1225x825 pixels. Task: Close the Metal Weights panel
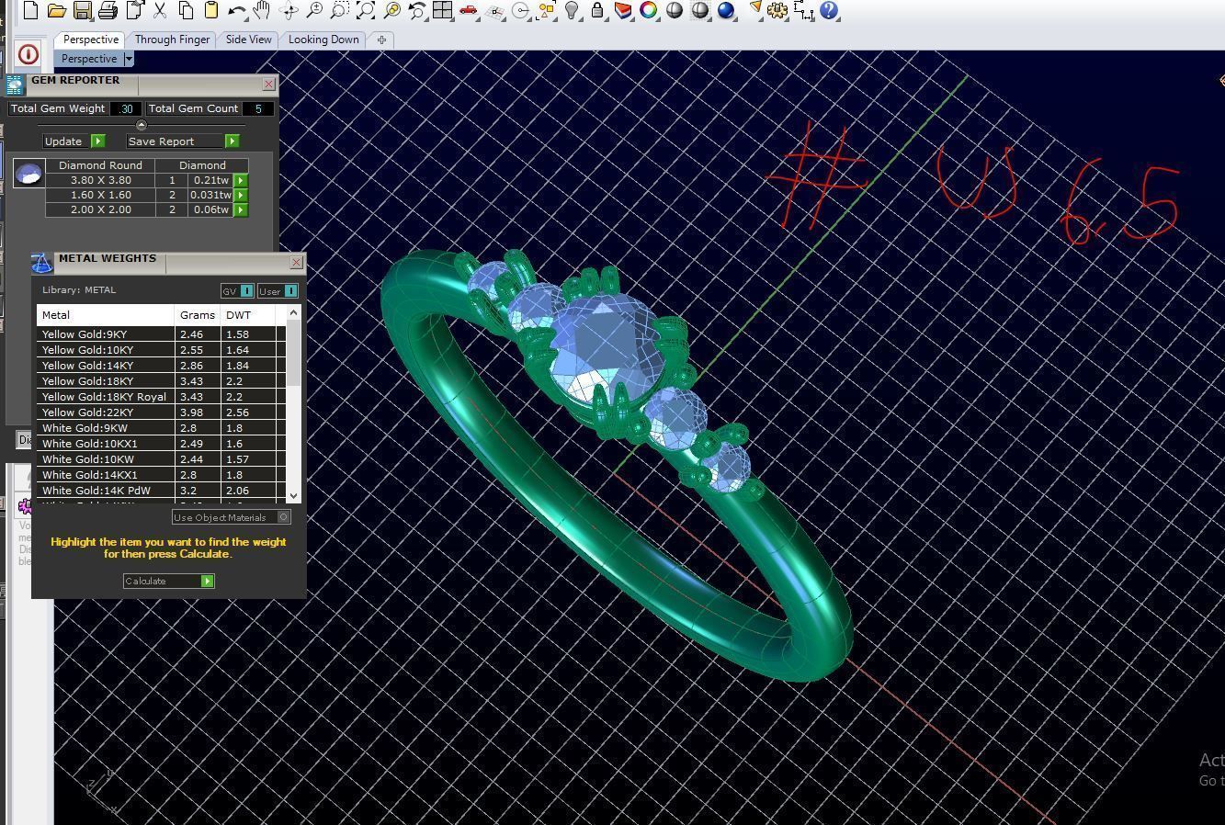[x=296, y=263]
